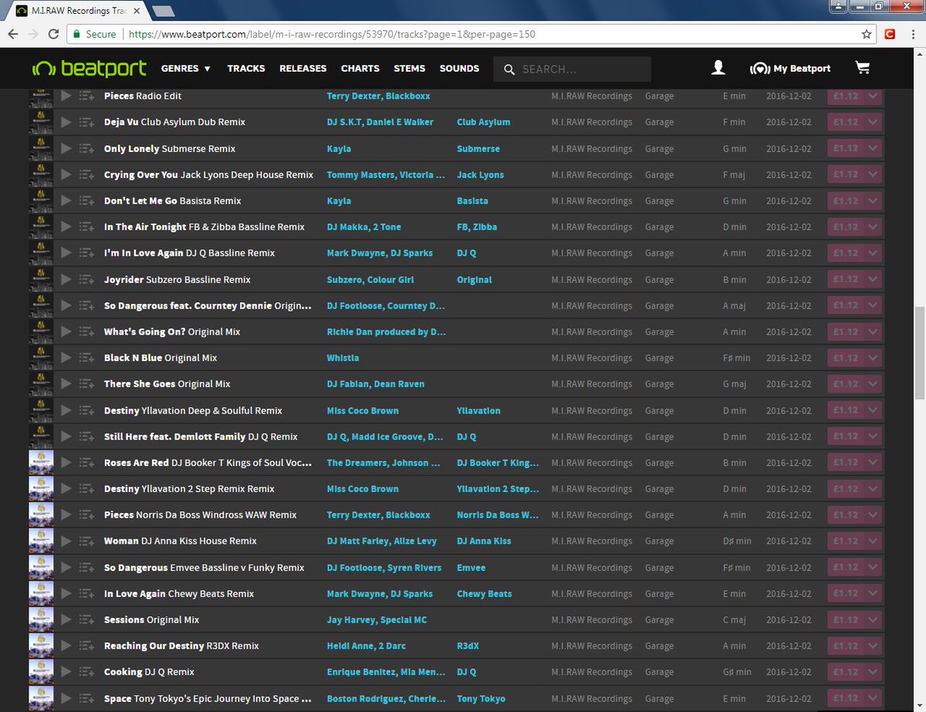The height and width of the screenshot is (712, 926).
Task: Open the shopping cart
Action: (x=863, y=68)
